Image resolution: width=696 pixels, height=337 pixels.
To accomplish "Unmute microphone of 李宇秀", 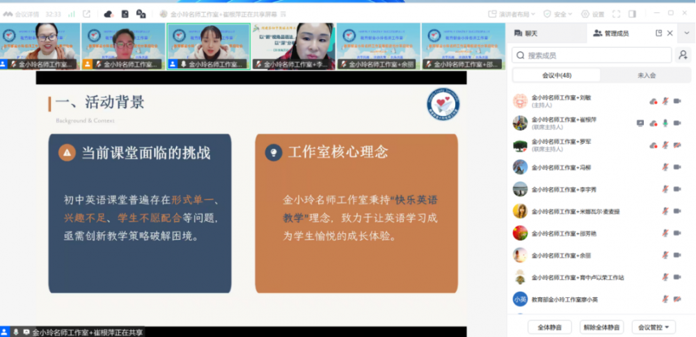I will (x=665, y=189).
